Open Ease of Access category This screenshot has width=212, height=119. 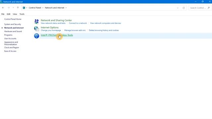point(10,51)
